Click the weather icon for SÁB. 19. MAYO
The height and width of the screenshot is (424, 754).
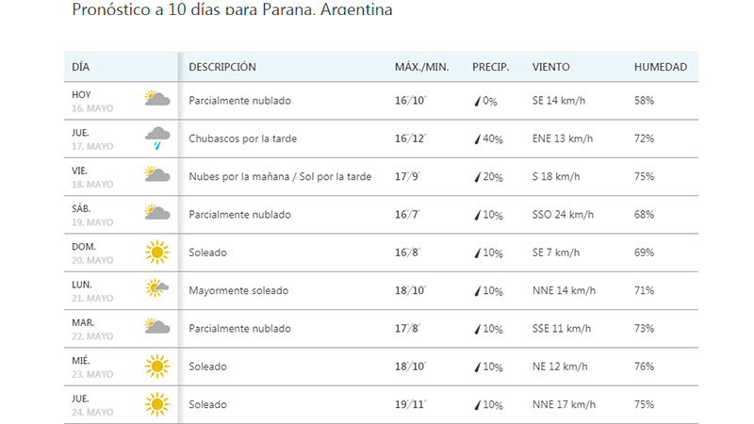(x=157, y=212)
